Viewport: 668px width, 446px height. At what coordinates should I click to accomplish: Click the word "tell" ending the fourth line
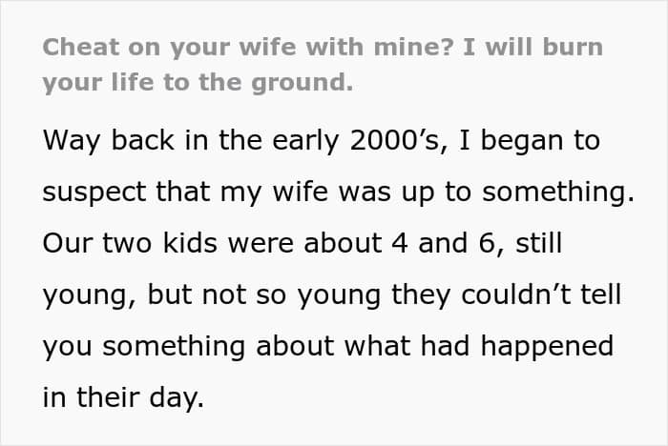pyautogui.click(x=601, y=294)
